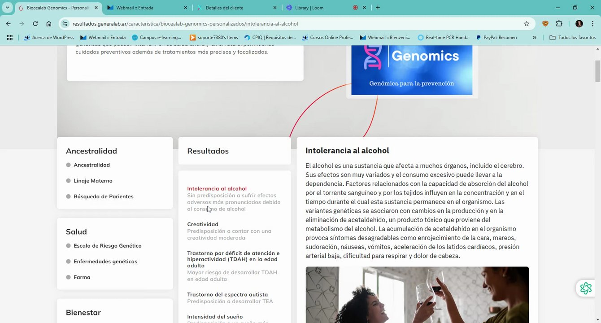Close the Detalles del cliente tab
601x323 pixels.
click(275, 8)
